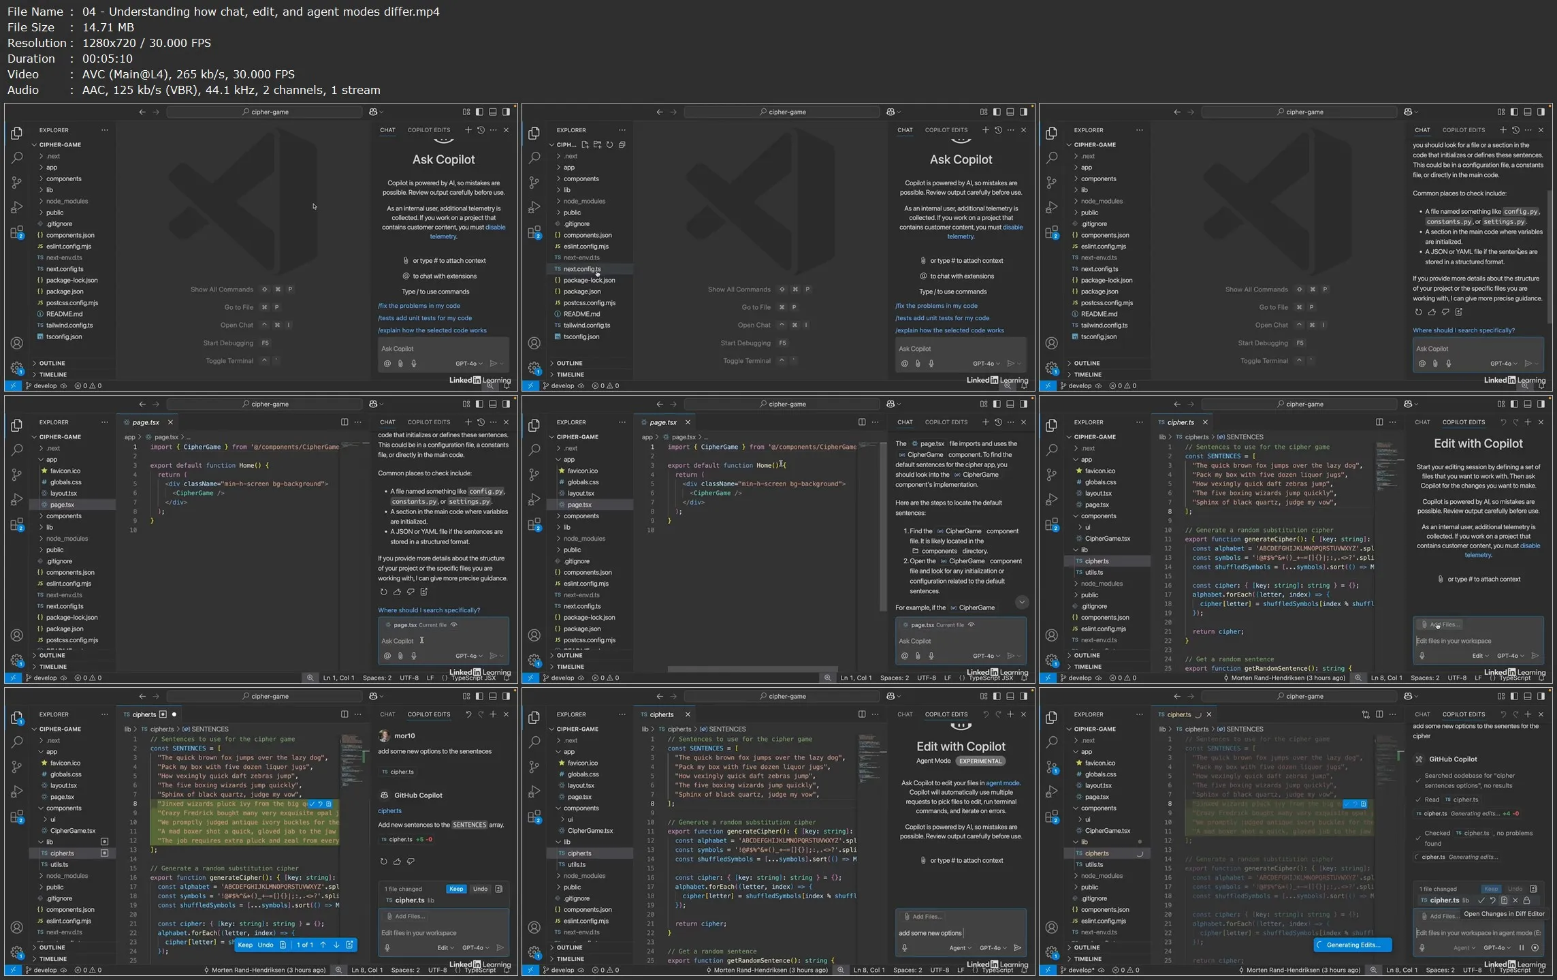Screen dimensions: 1557x980
Task: Click the Generating Edits… button
Action: (1352, 945)
